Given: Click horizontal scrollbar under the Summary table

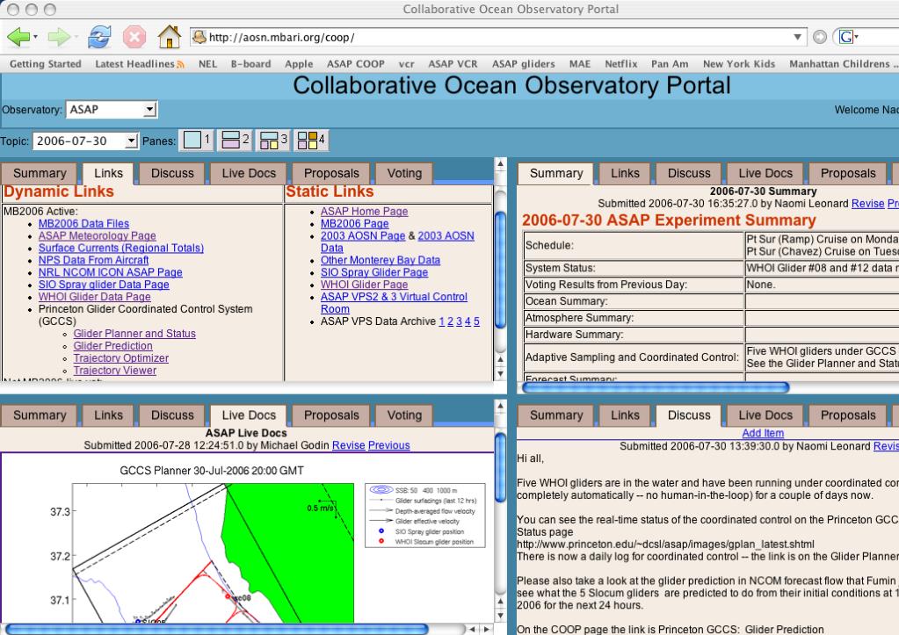Looking at the screenshot, I should [x=656, y=388].
